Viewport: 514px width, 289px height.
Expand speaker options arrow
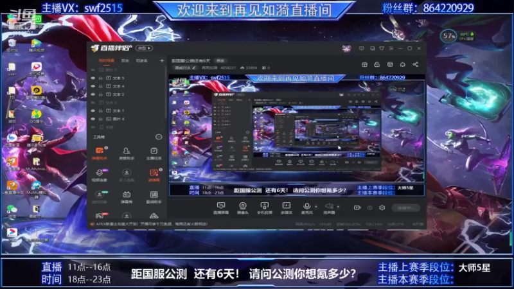(x=338, y=207)
